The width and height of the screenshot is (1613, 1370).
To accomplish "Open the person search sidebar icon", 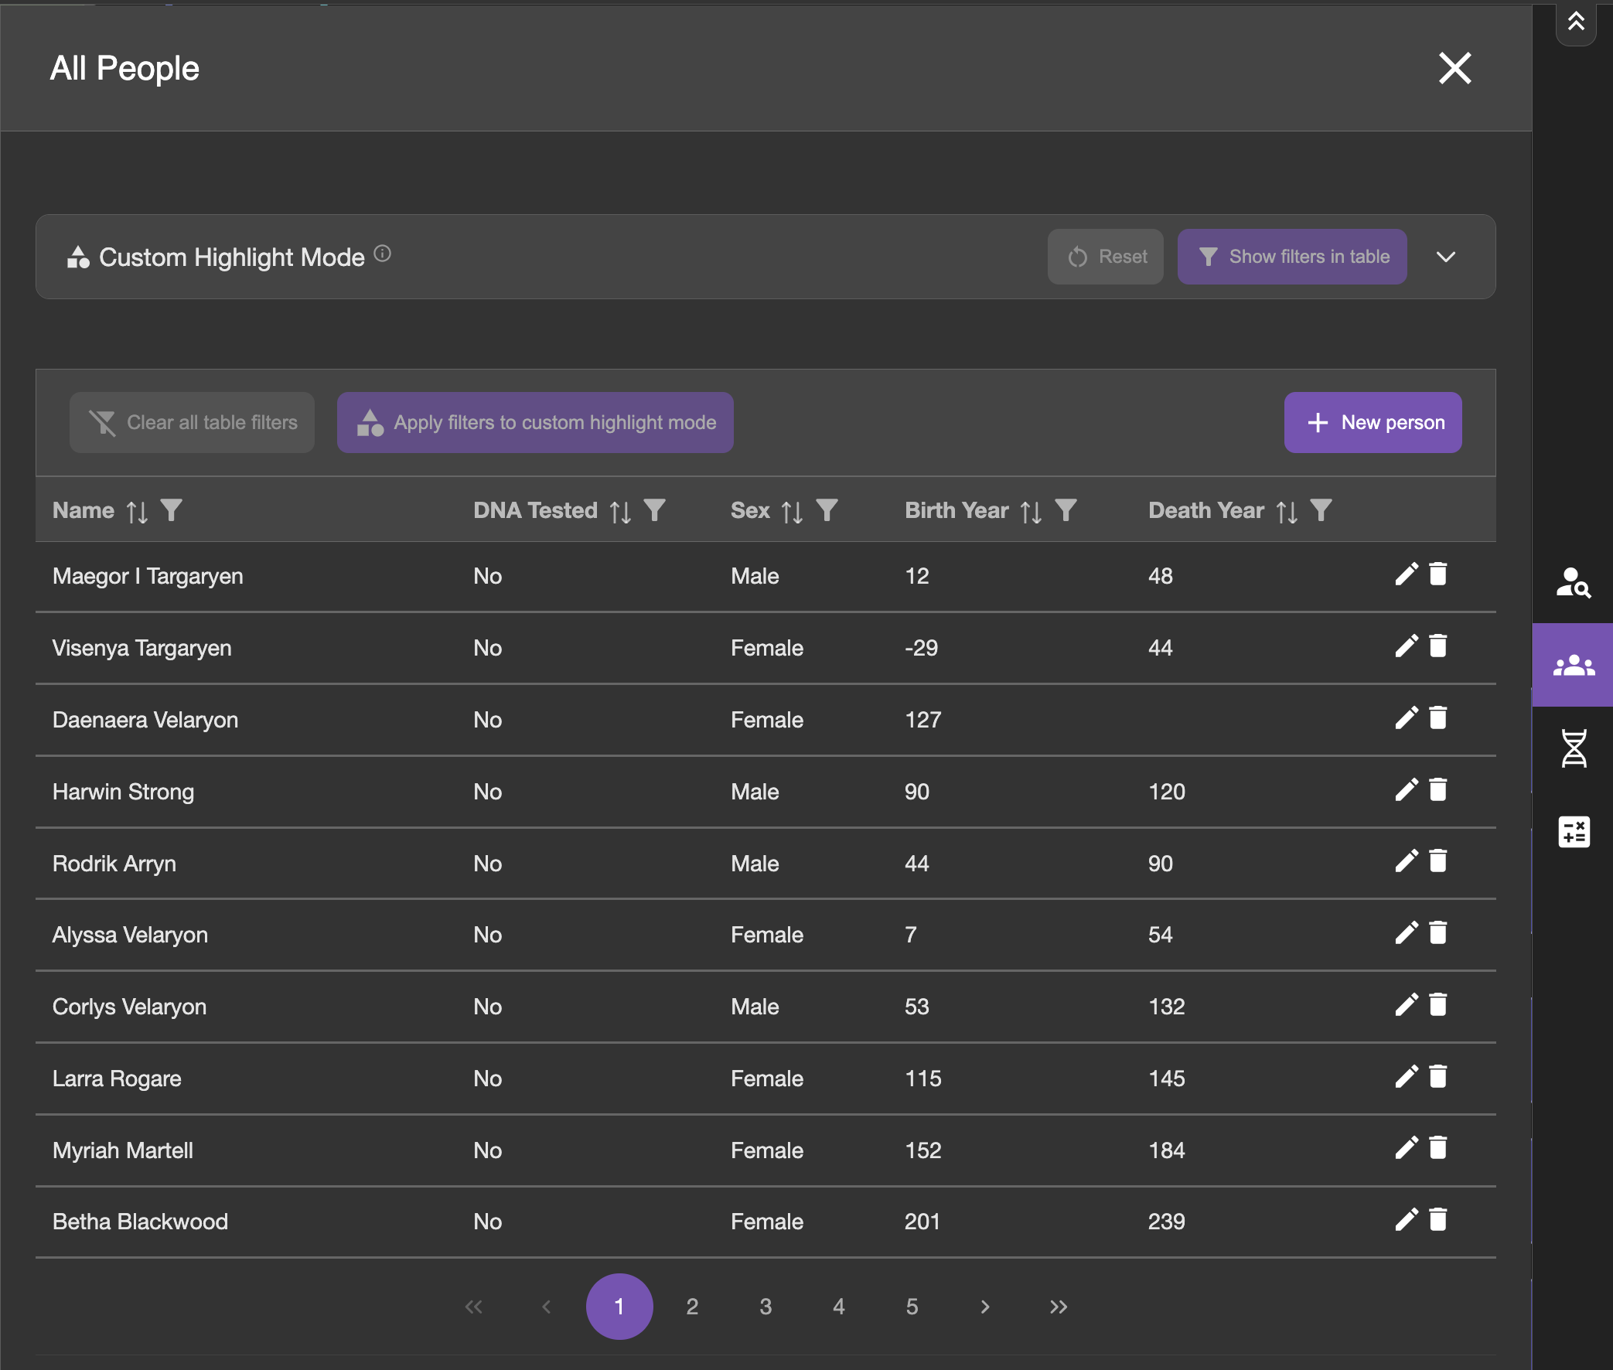I will [x=1573, y=582].
